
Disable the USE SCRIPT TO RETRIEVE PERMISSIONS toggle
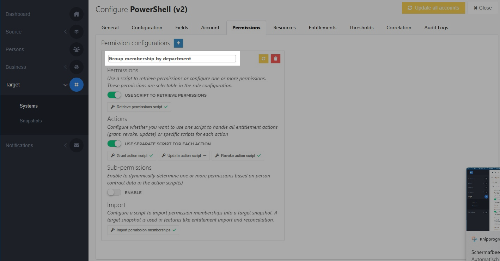pos(114,95)
